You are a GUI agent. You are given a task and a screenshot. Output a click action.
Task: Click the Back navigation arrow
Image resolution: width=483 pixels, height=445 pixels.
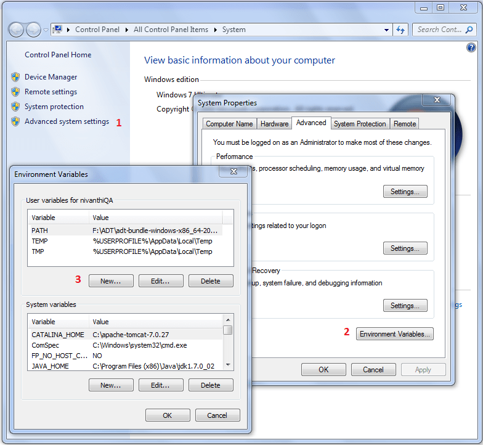[x=16, y=30]
